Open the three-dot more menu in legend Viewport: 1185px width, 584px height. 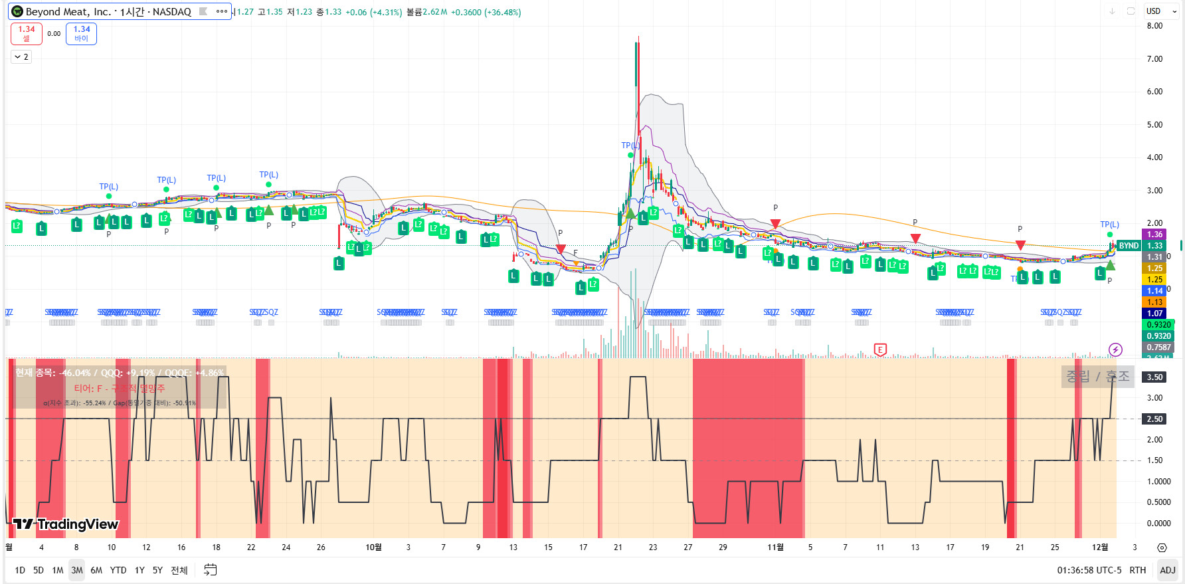222,11
